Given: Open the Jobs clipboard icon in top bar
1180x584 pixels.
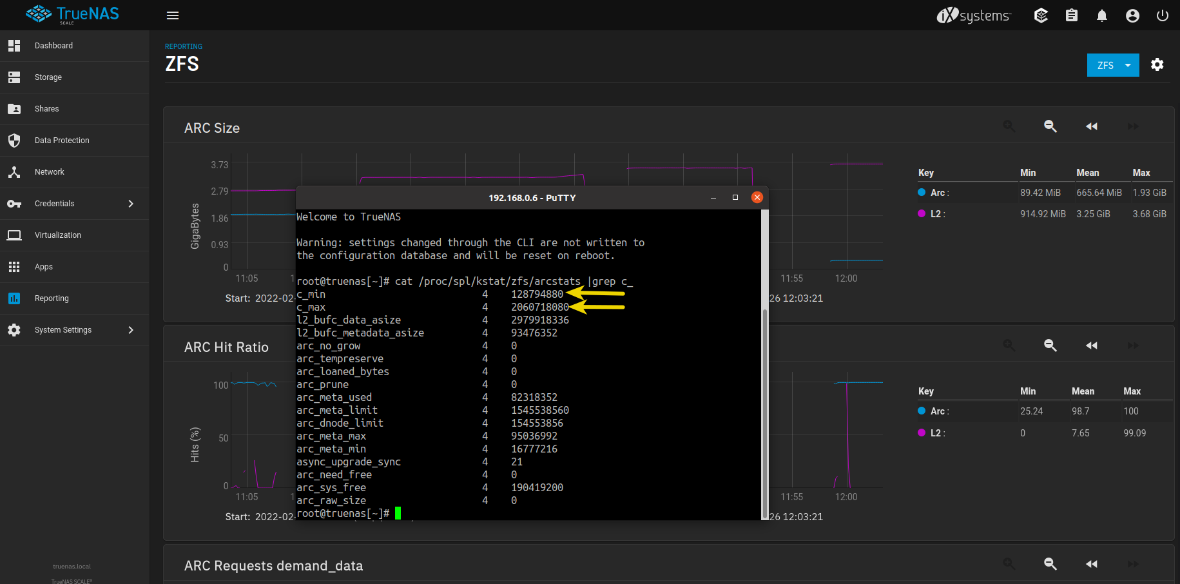Looking at the screenshot, I should coord(1072,15).
